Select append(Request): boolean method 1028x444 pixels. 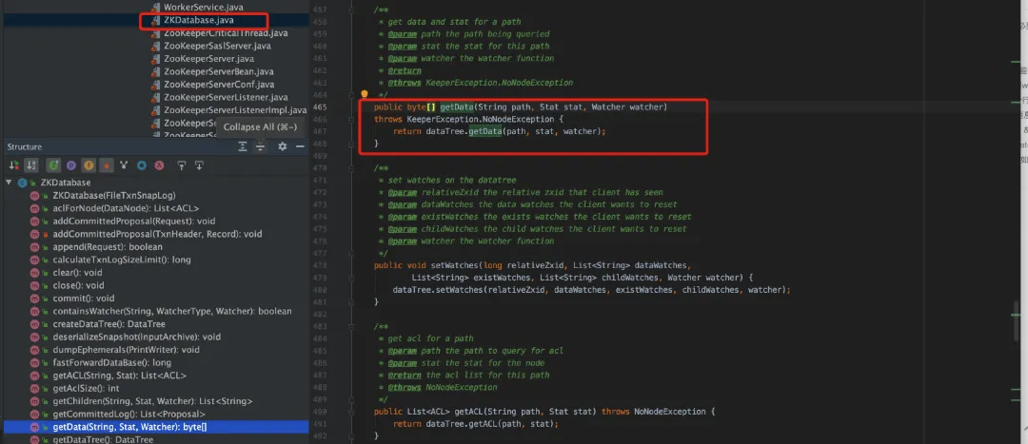coord(108,247)
